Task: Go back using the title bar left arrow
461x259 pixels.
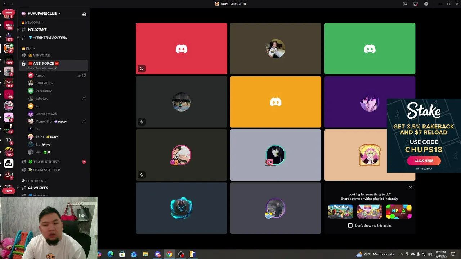Action: click(x=6, y=4)
